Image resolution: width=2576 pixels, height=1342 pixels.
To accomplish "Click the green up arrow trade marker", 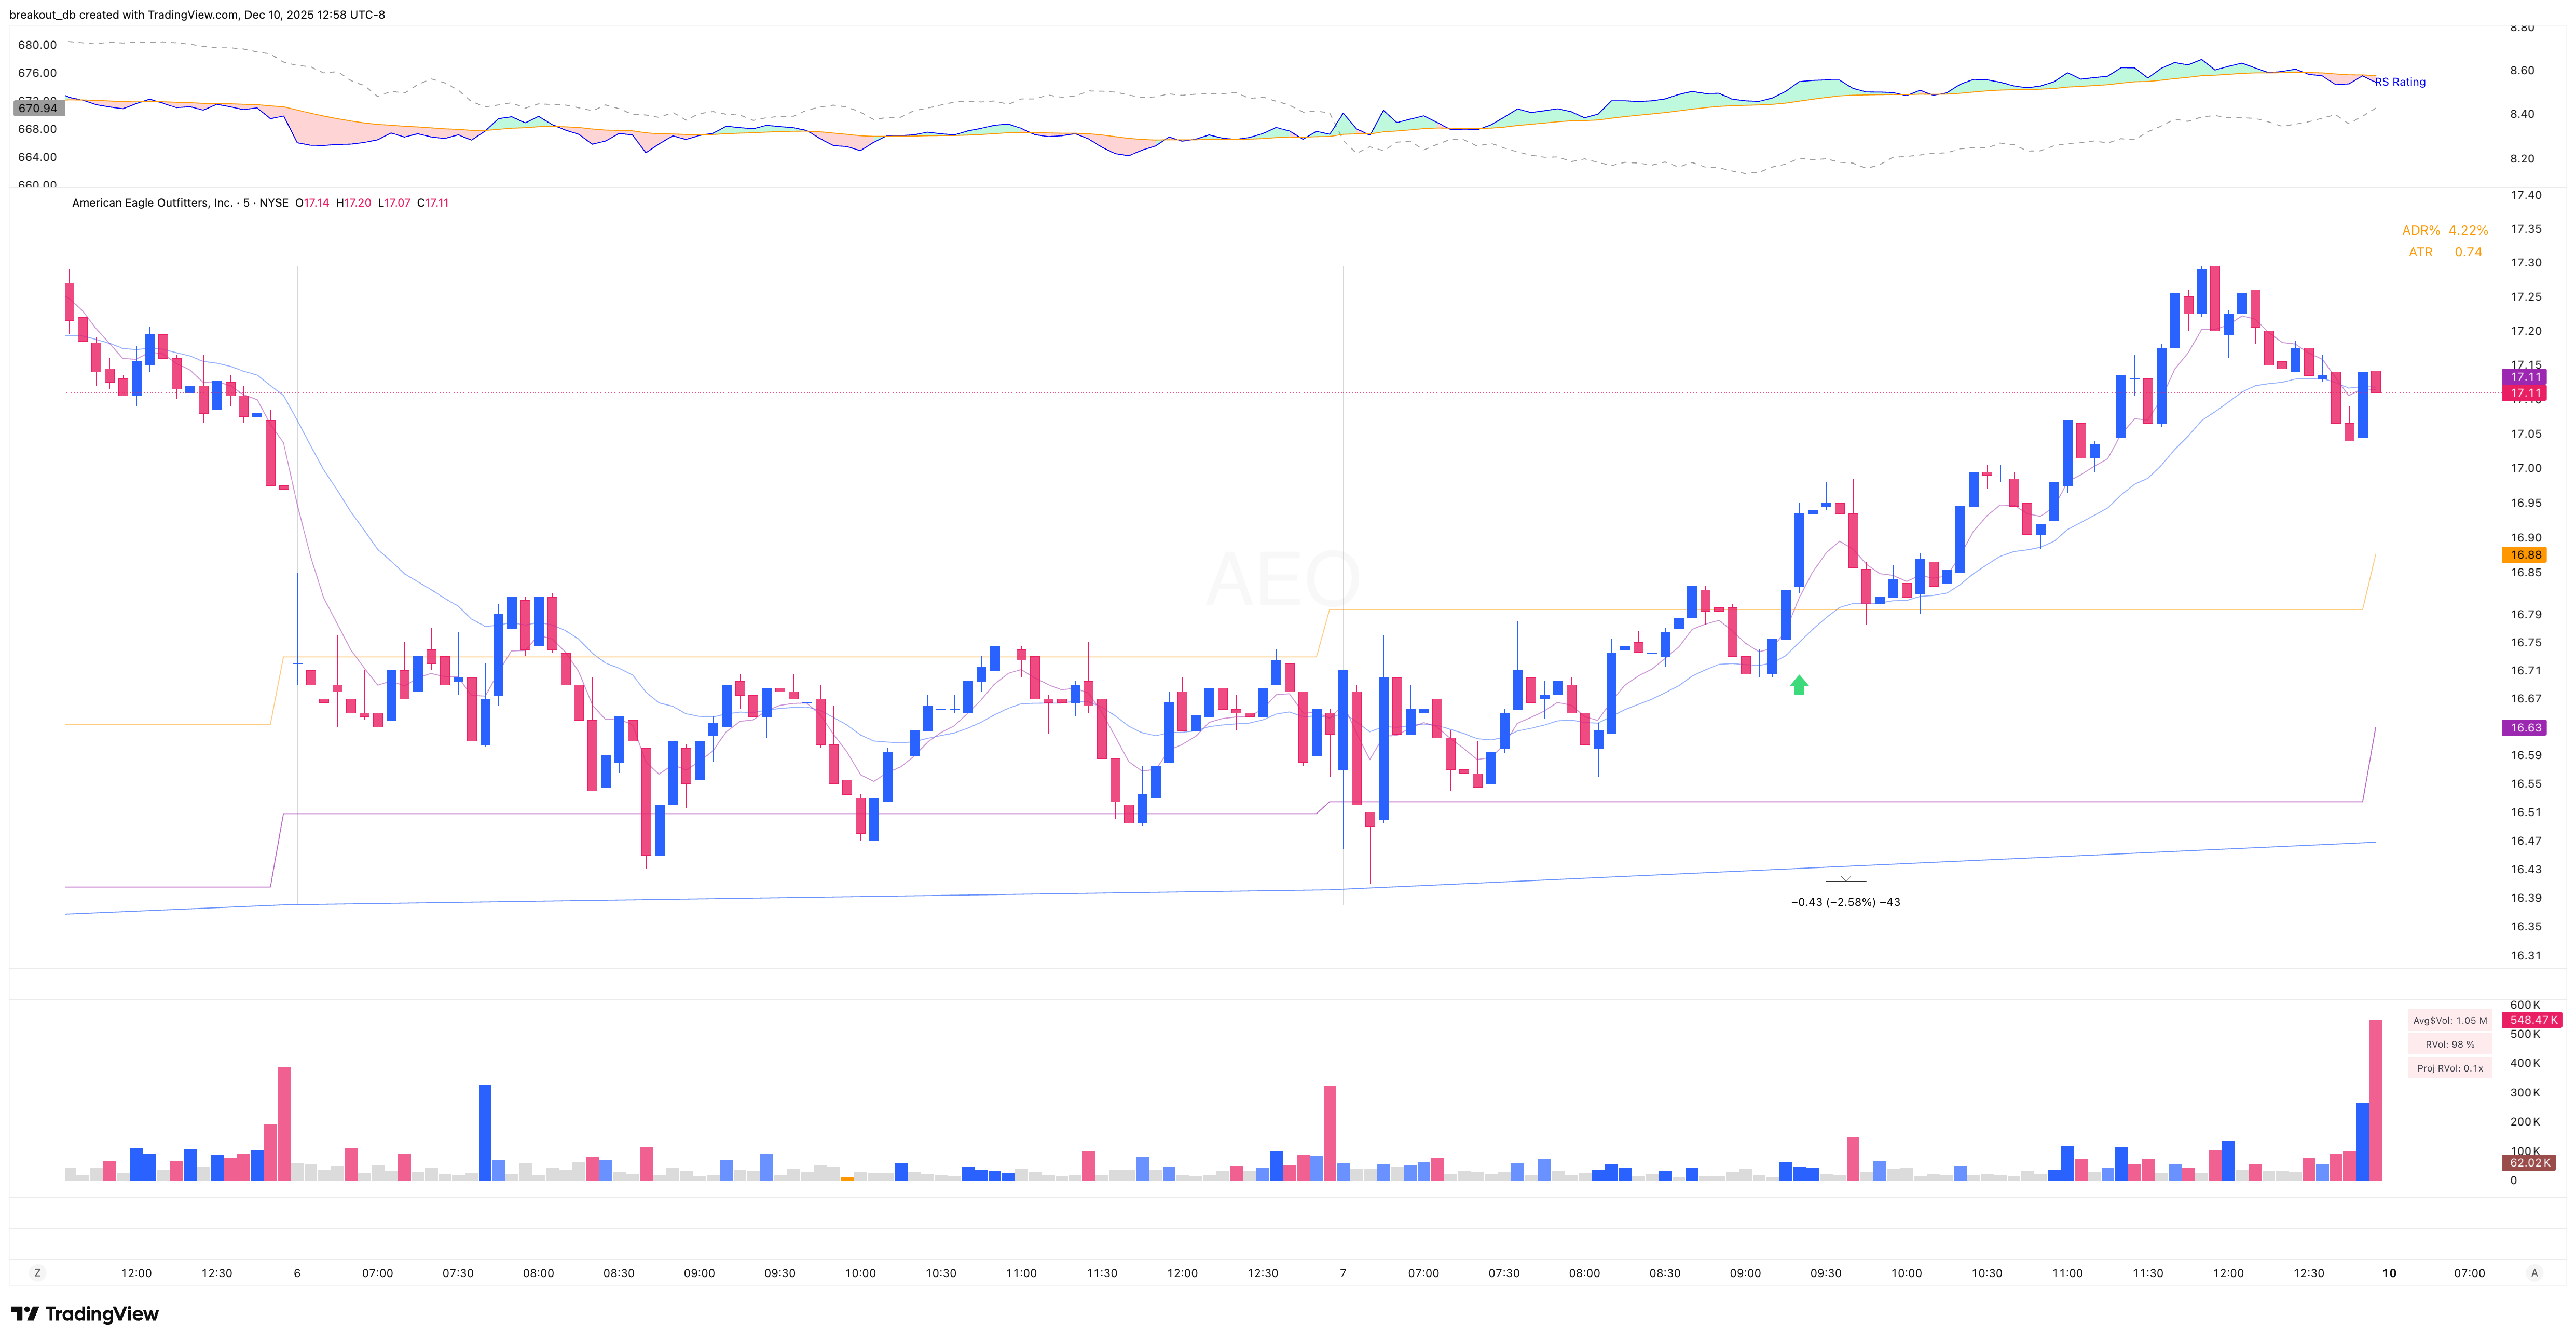I will pyautogui.click(x=1798, y=685).
